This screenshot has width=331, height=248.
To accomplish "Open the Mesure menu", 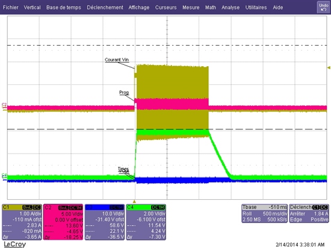I will (x=191, y=7).
